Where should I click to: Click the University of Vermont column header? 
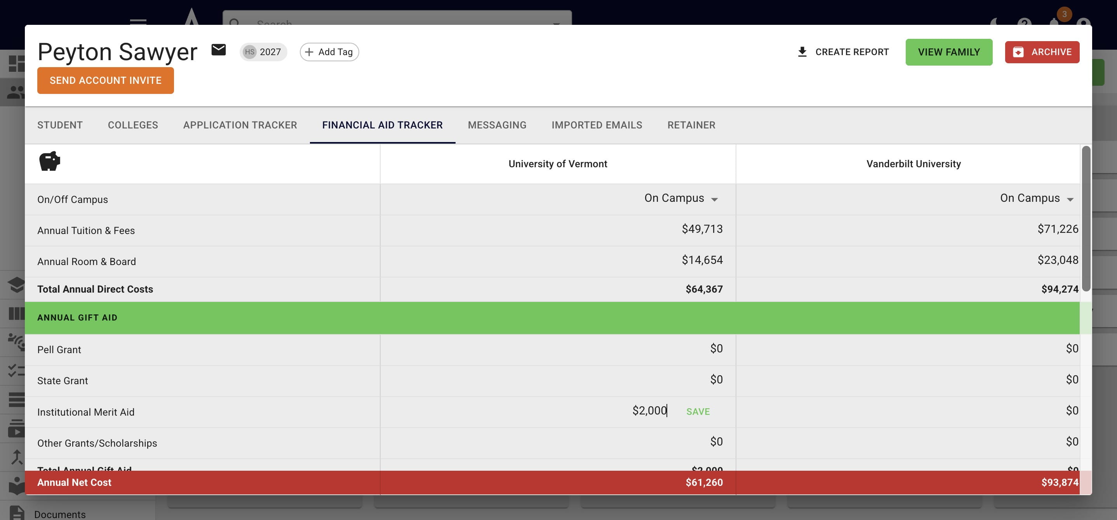[558, 164]
